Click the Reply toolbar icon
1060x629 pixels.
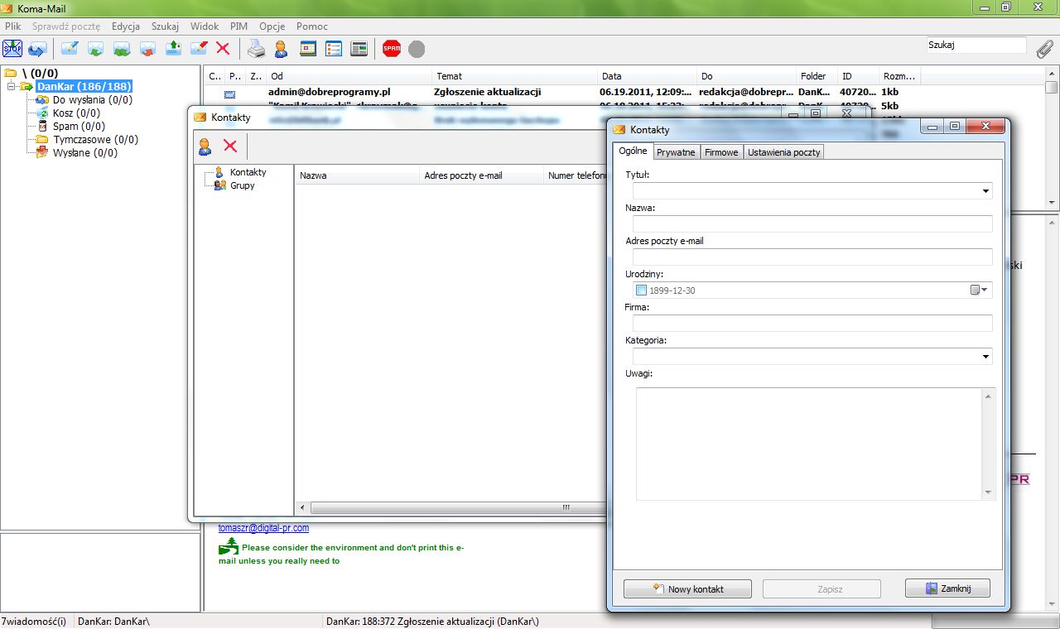tap(95, 49)
